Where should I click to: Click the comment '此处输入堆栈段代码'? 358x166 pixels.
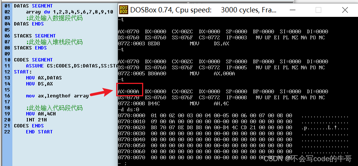[x=54, y=42]
